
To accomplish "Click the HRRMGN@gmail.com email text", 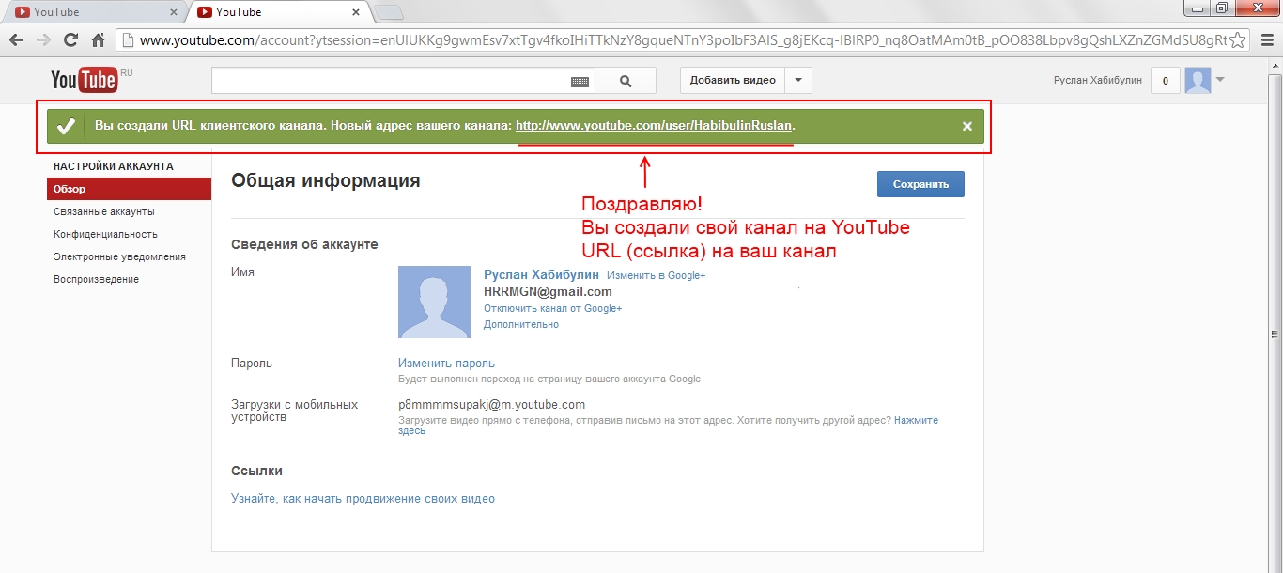I will tap(548, 291).
